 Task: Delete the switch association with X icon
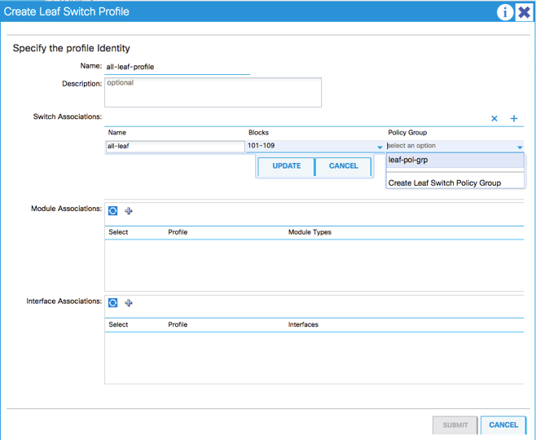(x=494, y=119)
